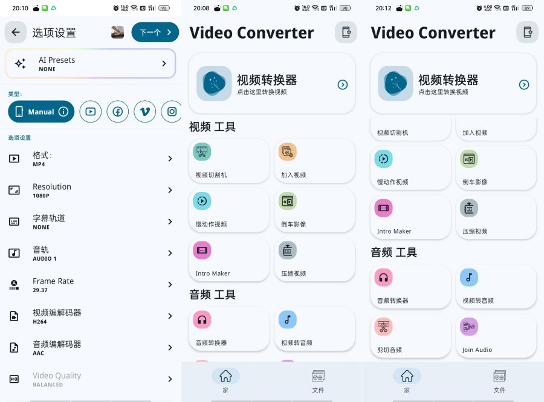Select the Vimeo preset icon
This screenshot has height=402, width=544.
pos(144,112)
